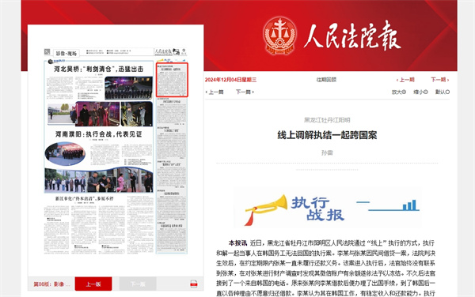Select the red-highlighted article on page thumbnail
475x297 pixels.
point(172,80)
